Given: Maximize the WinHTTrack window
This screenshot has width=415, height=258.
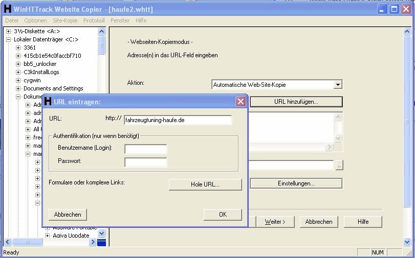Looking at the screenshot, I should pos(394,9).
